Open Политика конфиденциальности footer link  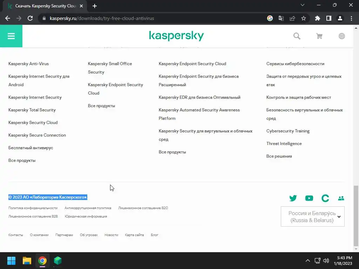click(x=33, y=208)
